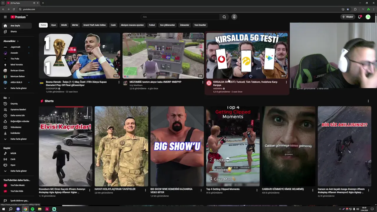Reload the page with browser refresh
The image size is (377, 212).
14,9
